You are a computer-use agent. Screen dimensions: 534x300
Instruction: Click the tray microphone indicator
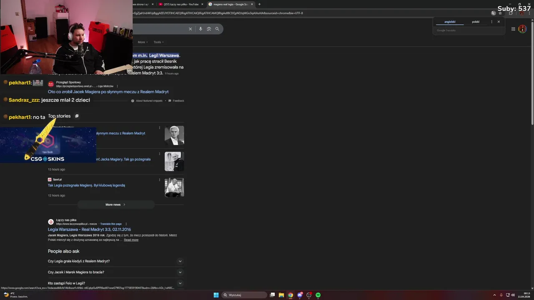click(x=501, y=295)
